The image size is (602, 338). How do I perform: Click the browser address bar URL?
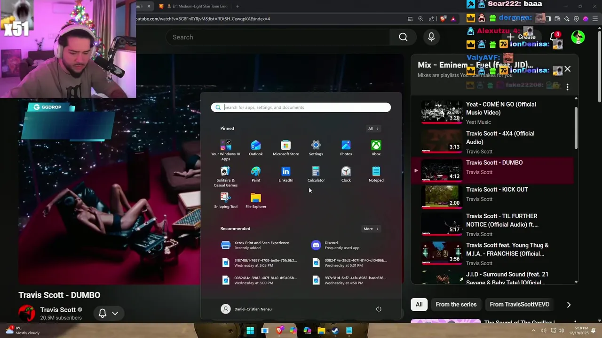click(x=203, y=19)
